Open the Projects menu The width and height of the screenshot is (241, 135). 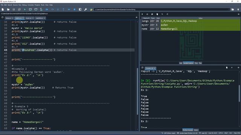(x=37, y=5)
